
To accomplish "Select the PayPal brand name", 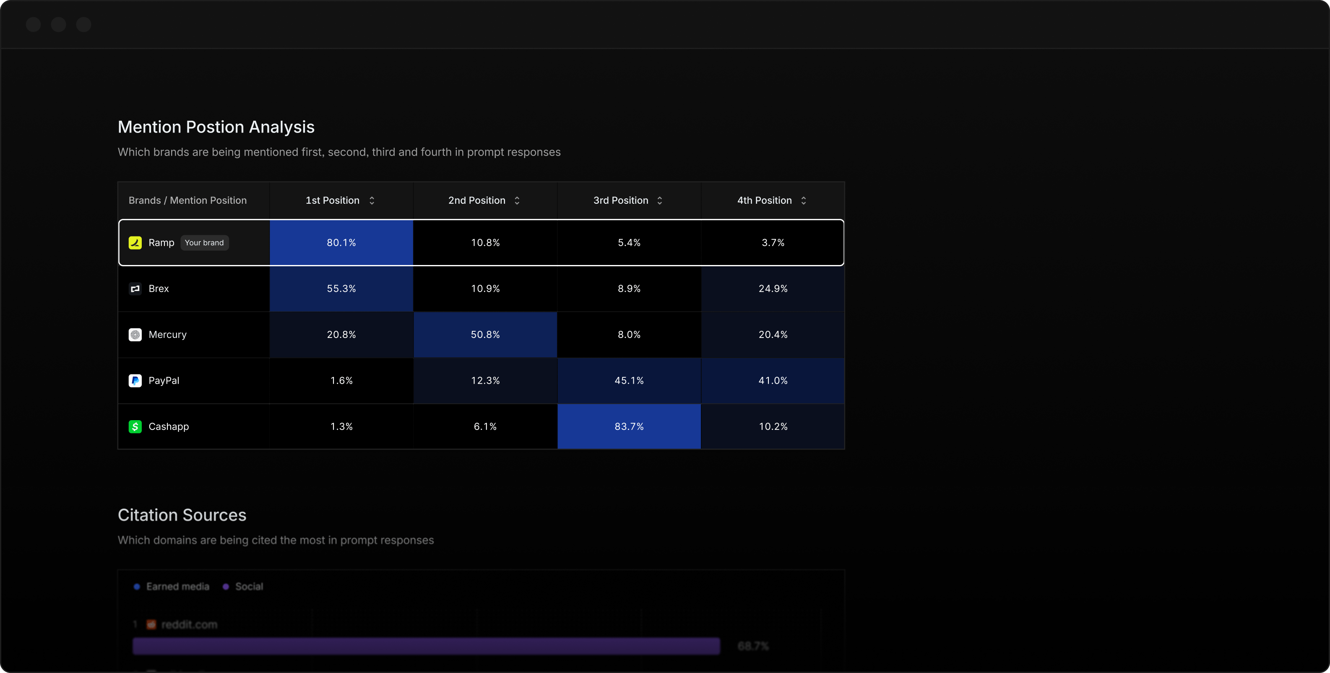I will pyautogui.click(x=164, y=380).
